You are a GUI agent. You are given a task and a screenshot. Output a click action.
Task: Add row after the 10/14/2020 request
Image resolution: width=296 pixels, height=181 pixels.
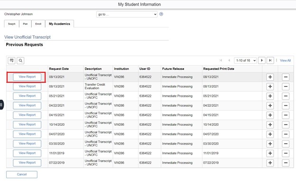(270, 125)
